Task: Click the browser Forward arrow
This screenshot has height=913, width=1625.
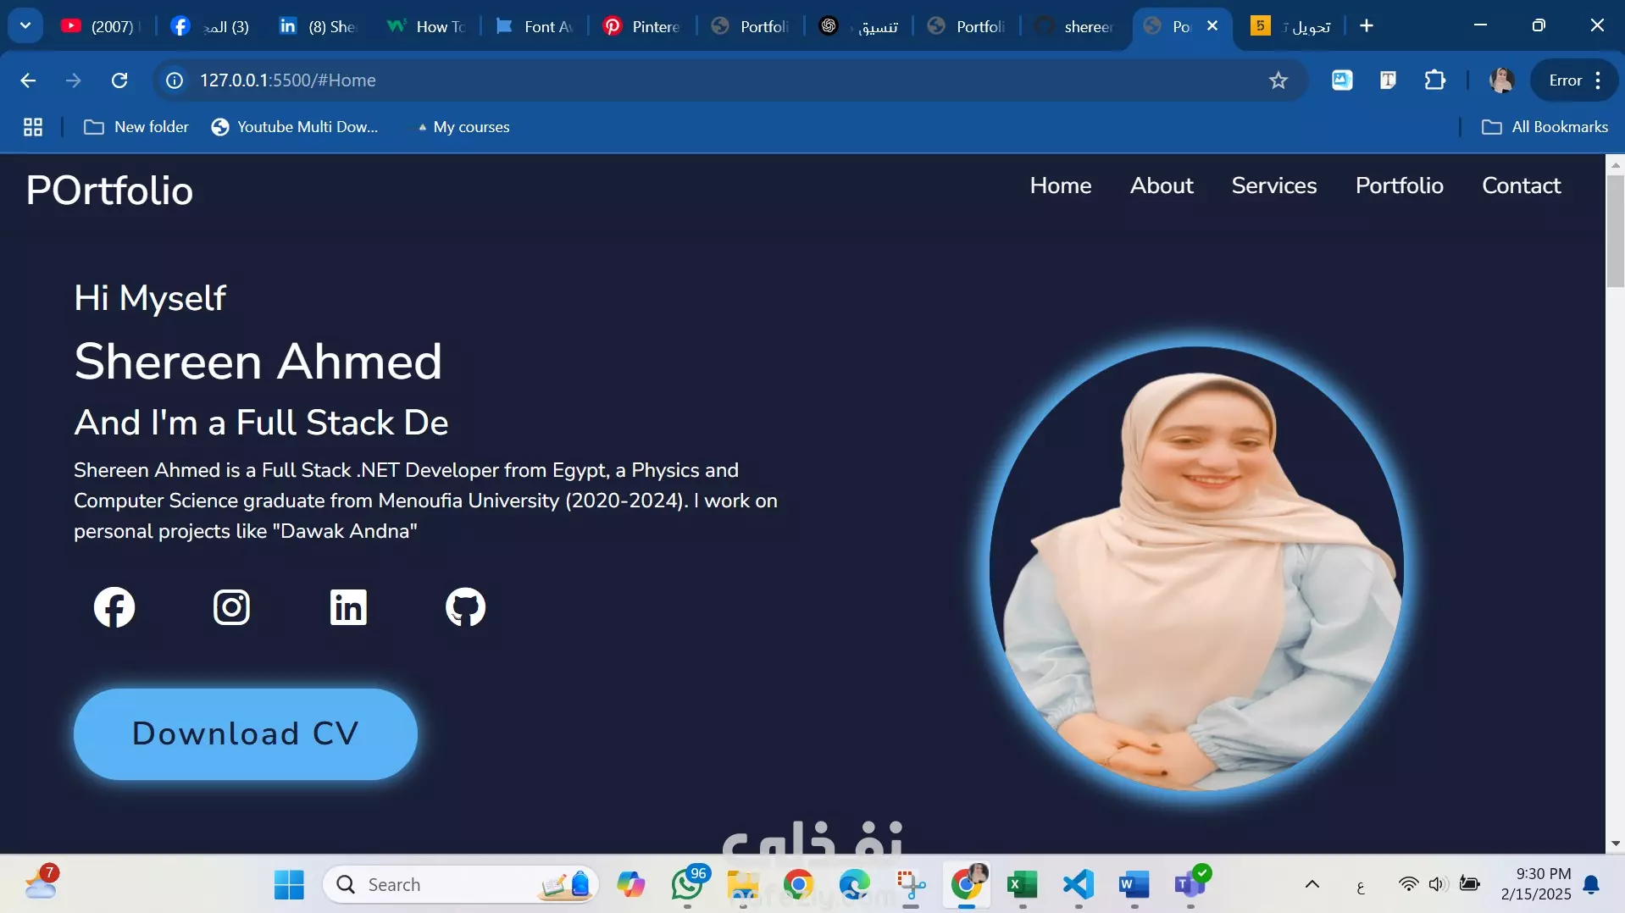Action: [74, 80]
